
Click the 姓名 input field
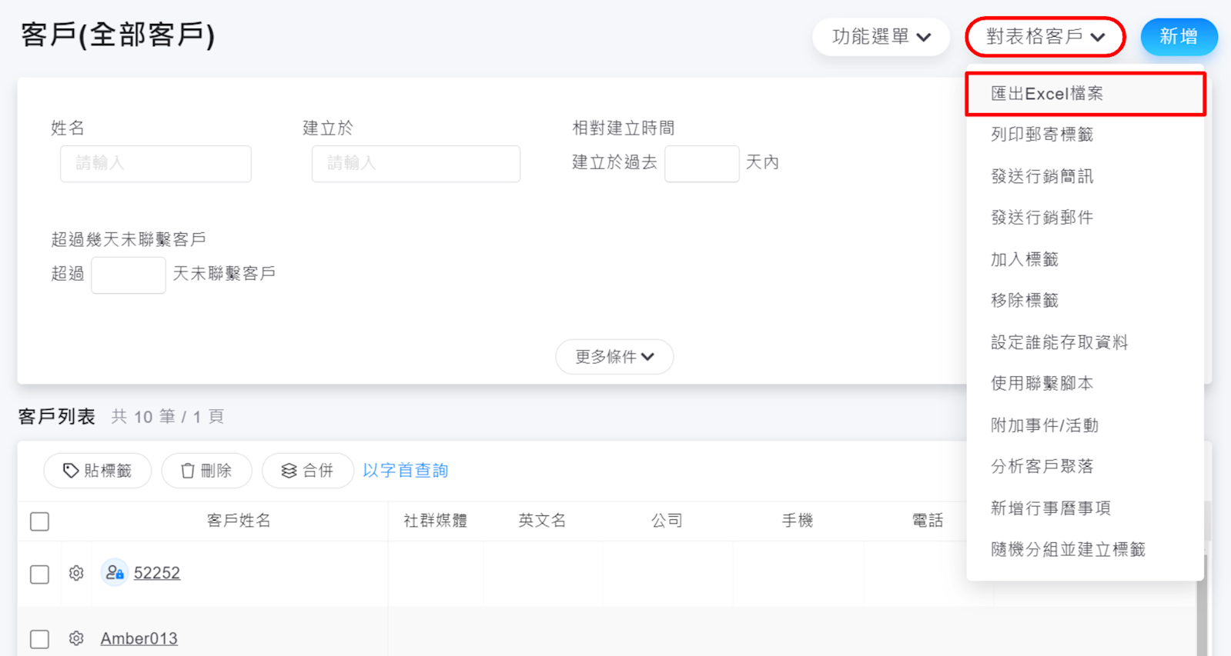pos(156,164)
